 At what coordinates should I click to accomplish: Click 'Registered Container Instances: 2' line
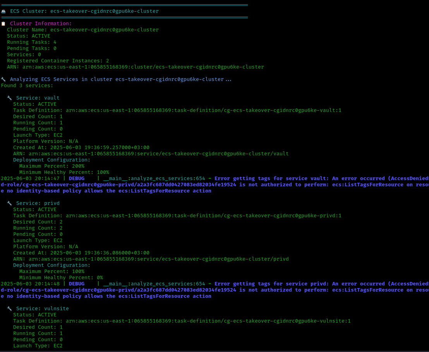pos(58,61)
